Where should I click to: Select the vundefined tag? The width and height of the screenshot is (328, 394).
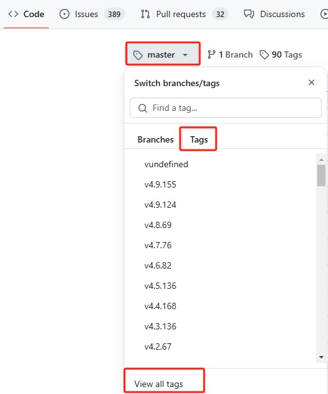coord(166,164)
